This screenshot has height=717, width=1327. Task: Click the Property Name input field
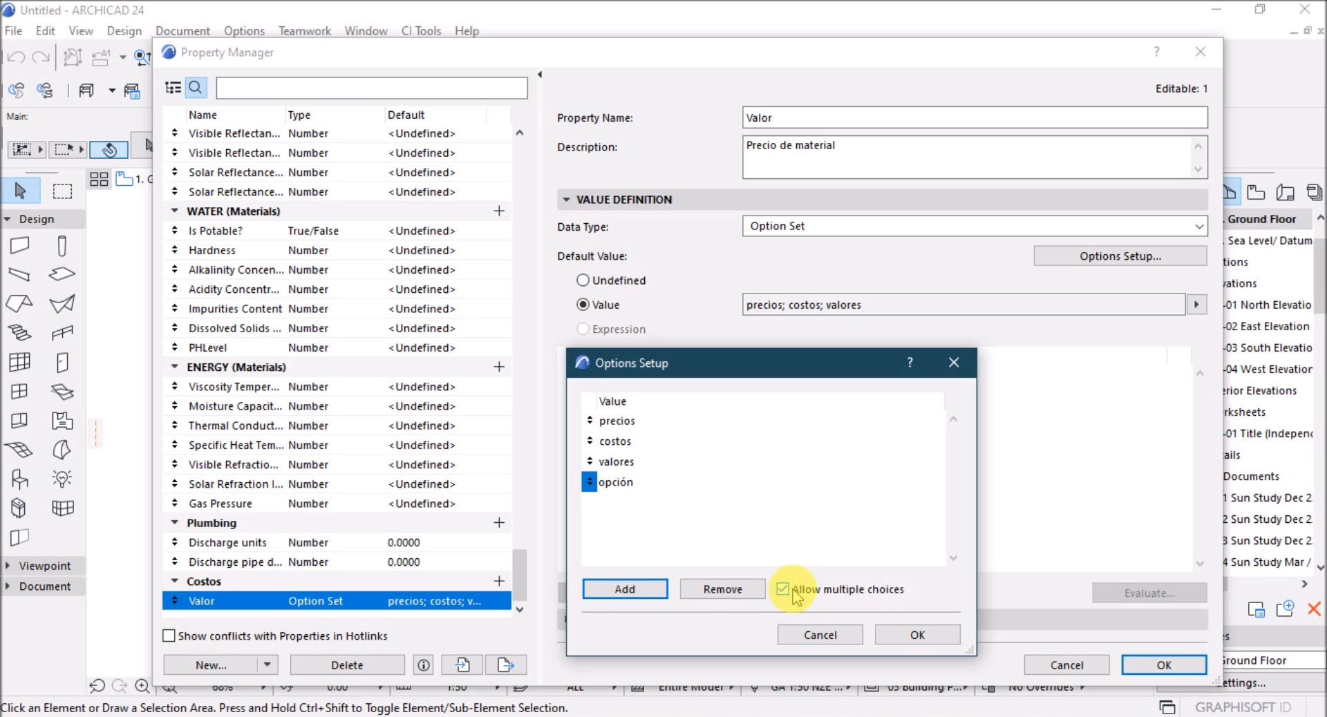coord(975,118)
